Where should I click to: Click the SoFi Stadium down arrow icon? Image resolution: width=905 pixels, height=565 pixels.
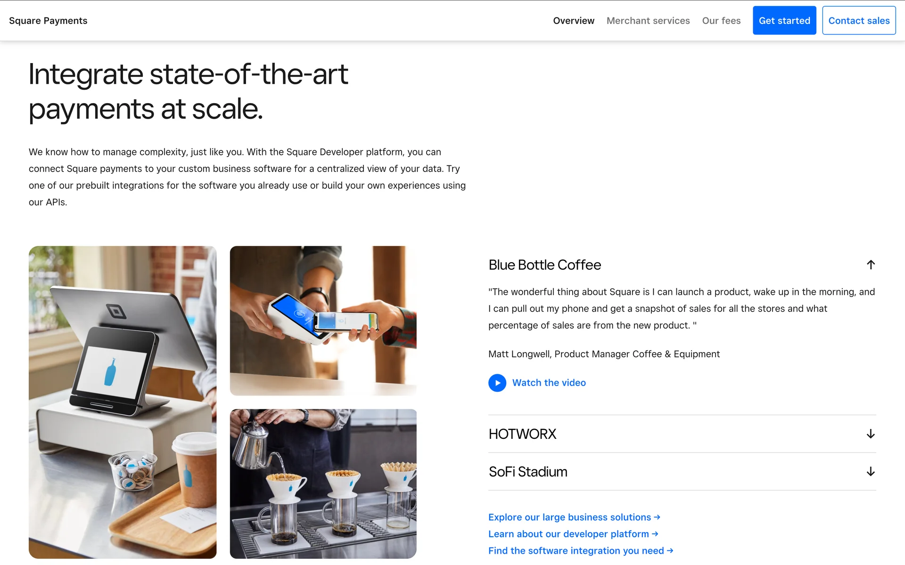(871, 471)
